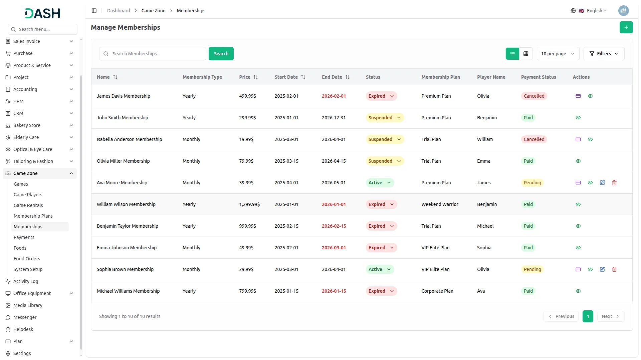The image size is (641, 360).
Task: Change John Smith status Suspended dropdown
Action: click(x=385, y=118)
